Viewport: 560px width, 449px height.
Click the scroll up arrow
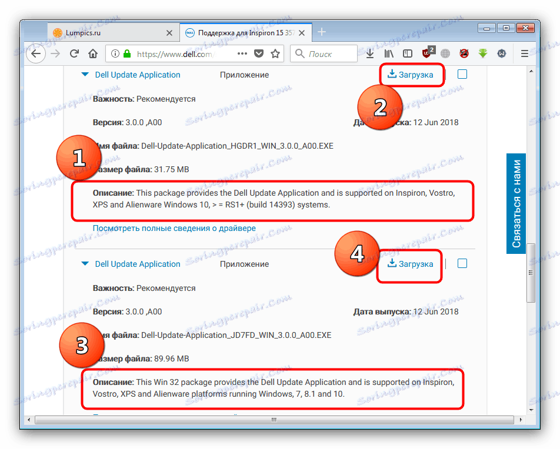click(531, 71)
